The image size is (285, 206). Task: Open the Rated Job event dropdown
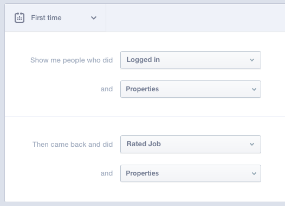pos(191,144)
